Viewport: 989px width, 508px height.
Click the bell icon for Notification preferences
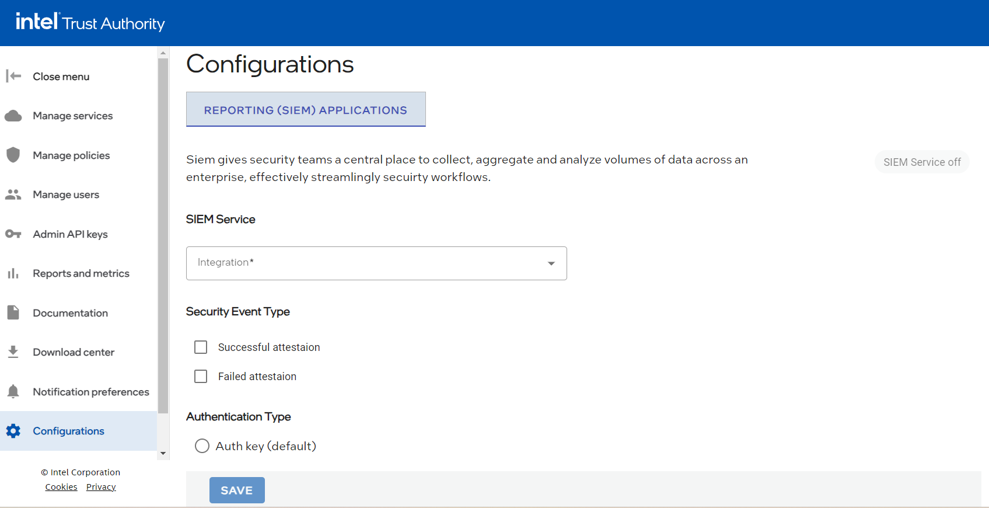click(x=13, y=391)
